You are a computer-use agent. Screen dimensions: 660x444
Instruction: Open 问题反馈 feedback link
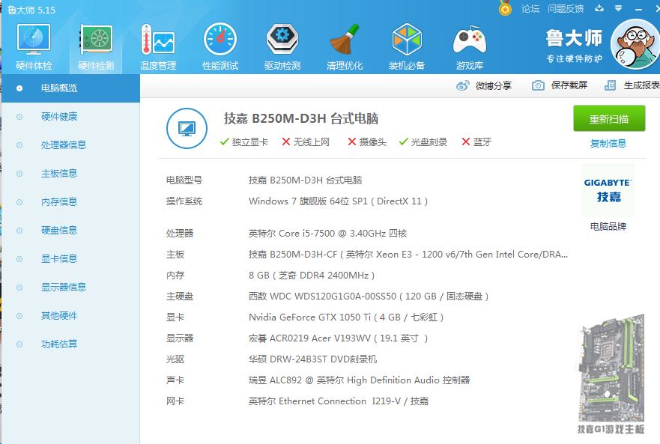[566, 8]
